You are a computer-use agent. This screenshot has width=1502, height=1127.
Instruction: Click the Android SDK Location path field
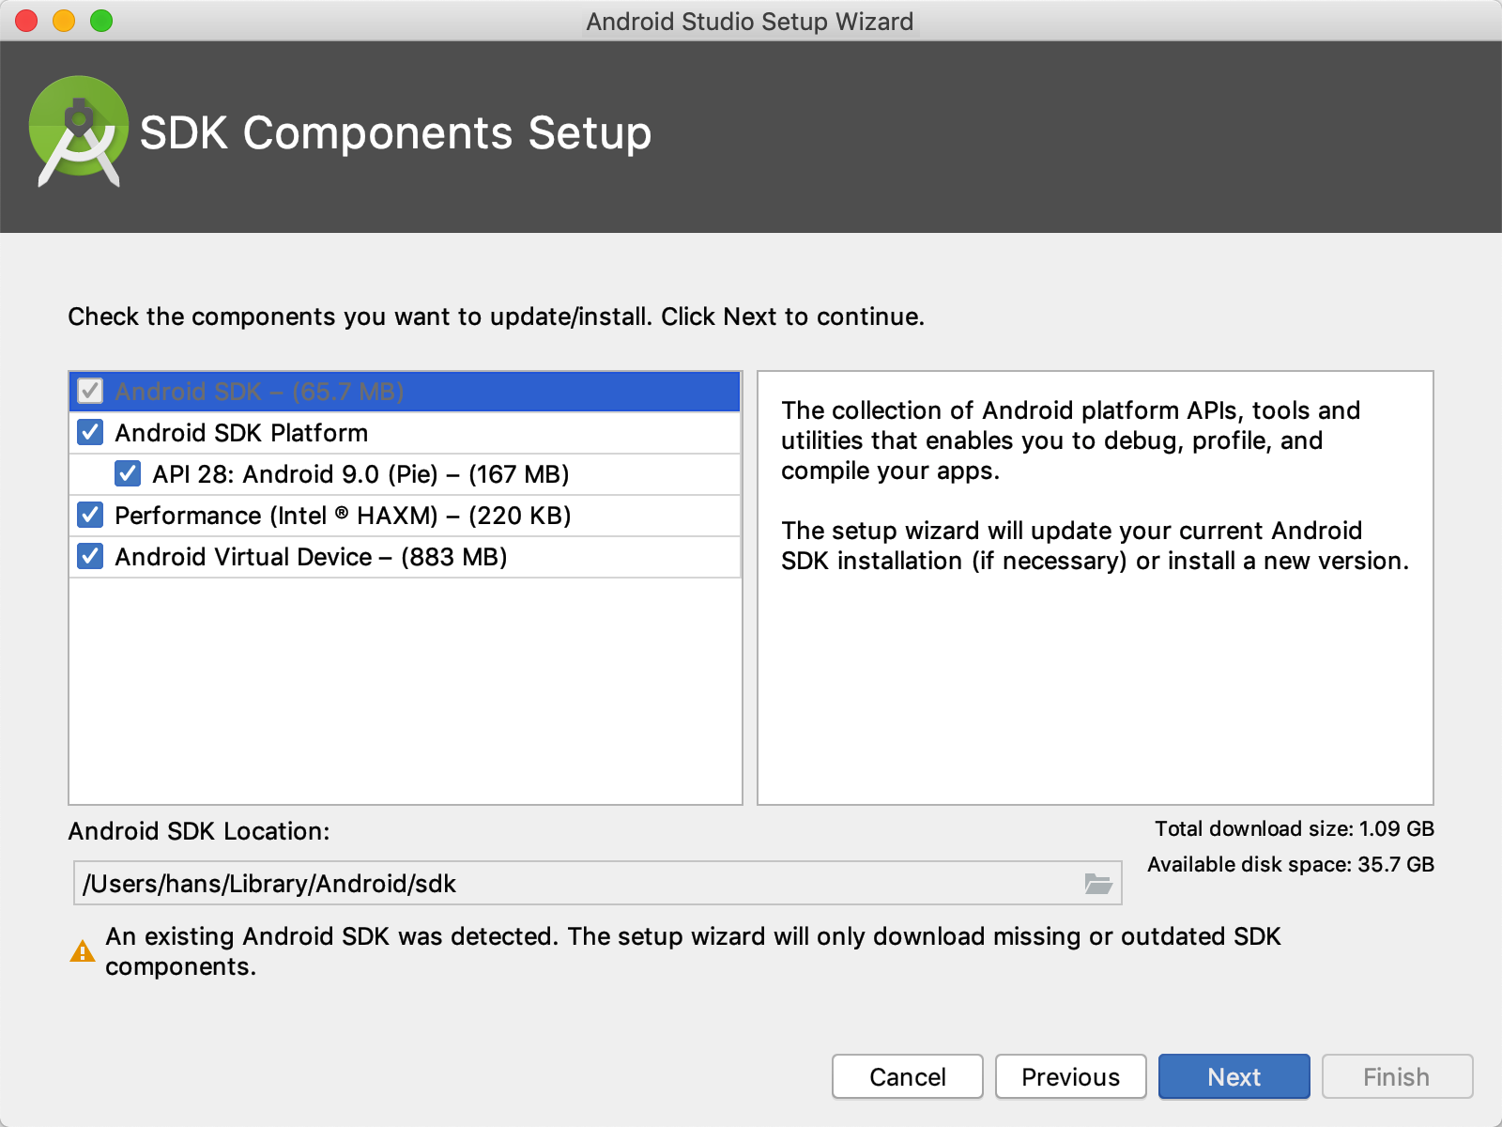pyautogui.click(x=597, y=884)
